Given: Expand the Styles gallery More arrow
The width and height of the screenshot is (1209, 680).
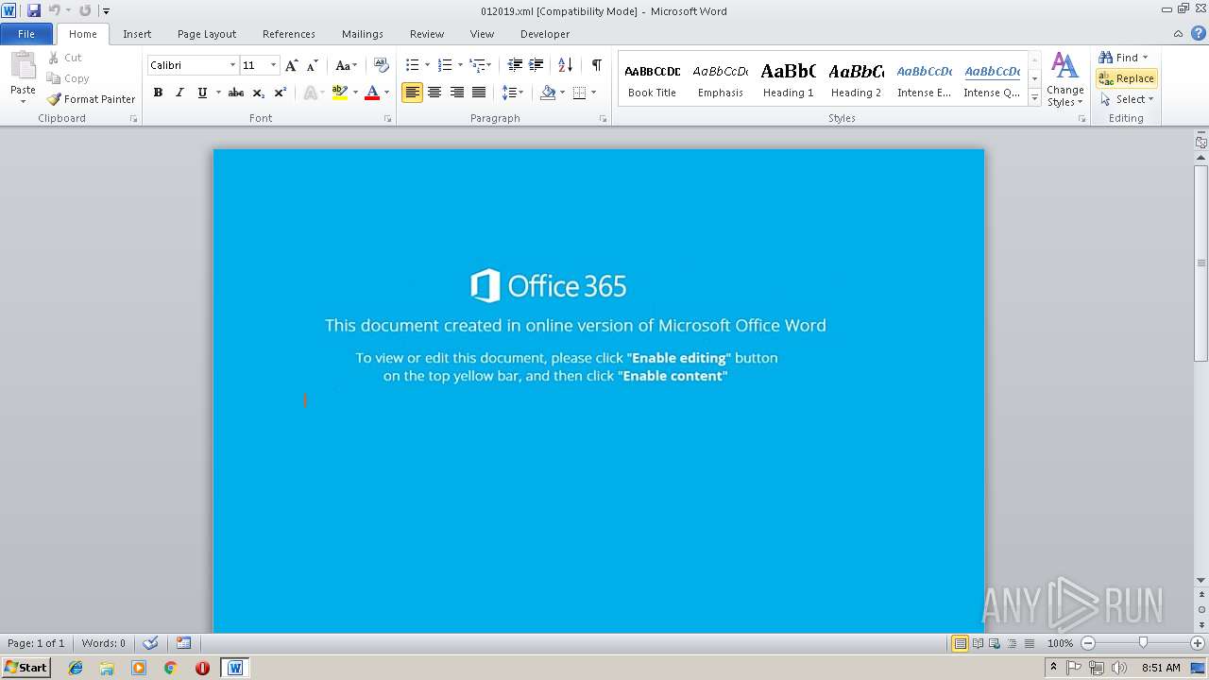Looking at the screenshot, I should tap(1034, 98).
